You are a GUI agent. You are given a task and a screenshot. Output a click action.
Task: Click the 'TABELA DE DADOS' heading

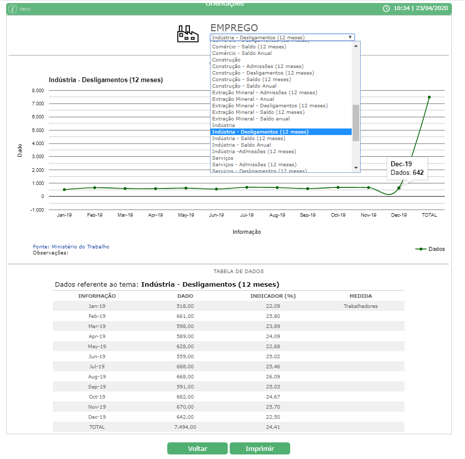(238, 271)
